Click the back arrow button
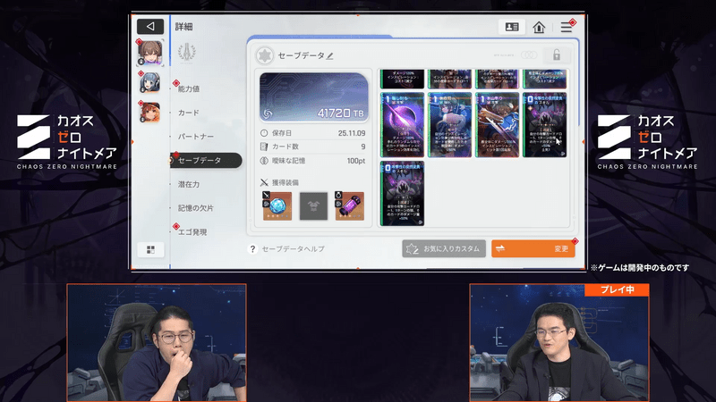Screen dimensions: 716x402 (x=150, y=27)
